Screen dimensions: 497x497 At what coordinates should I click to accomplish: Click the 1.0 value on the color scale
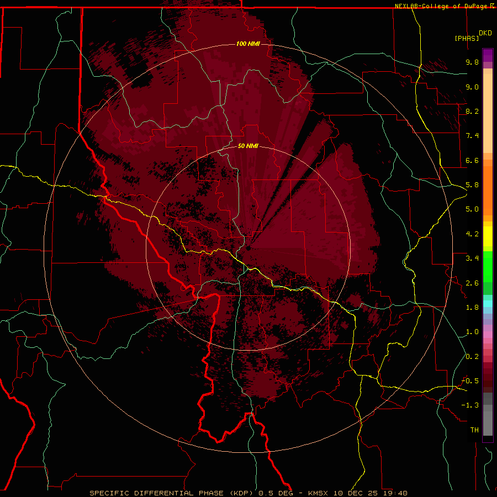(x=472, y=332)
